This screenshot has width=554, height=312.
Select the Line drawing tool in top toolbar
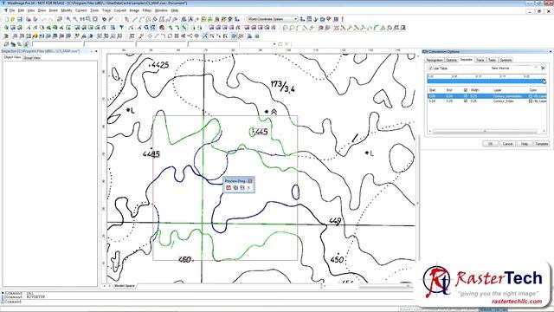pyautogui.click(x=135, y=19)
